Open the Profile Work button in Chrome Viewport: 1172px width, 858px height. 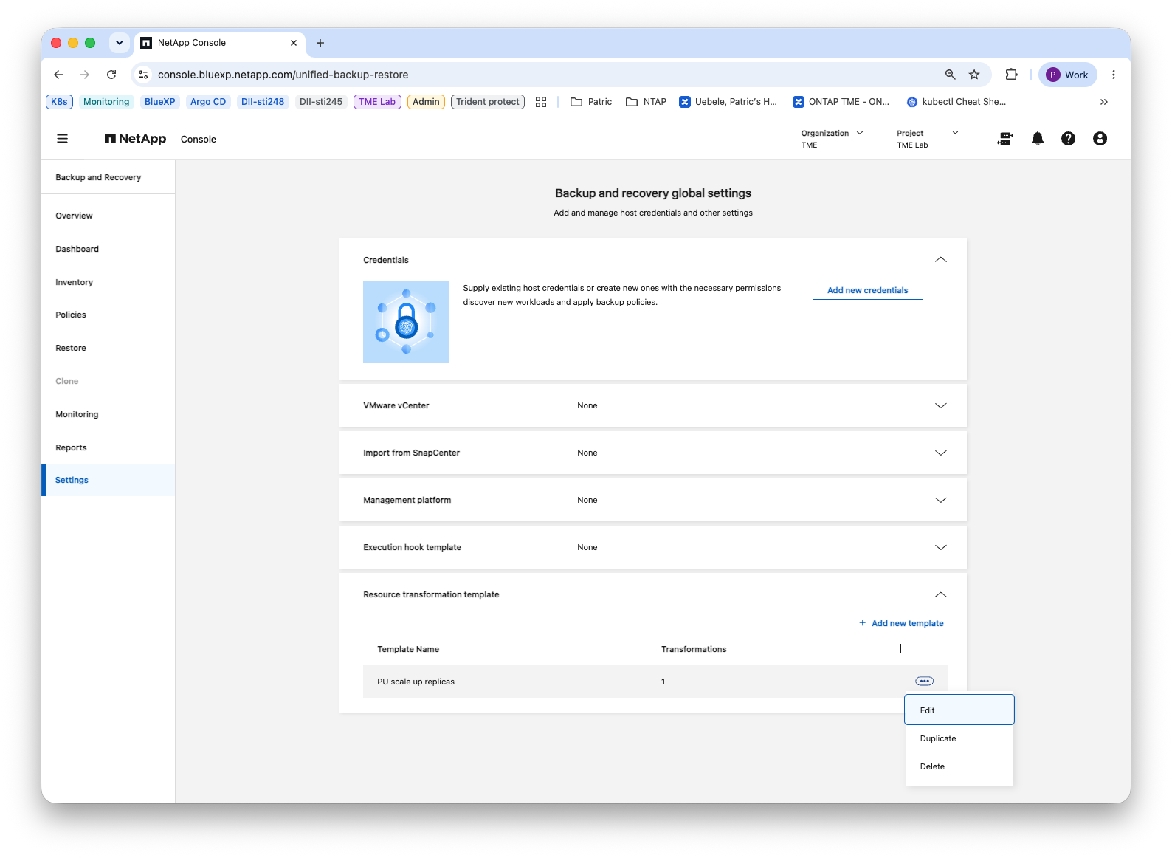click(1068, 75)
